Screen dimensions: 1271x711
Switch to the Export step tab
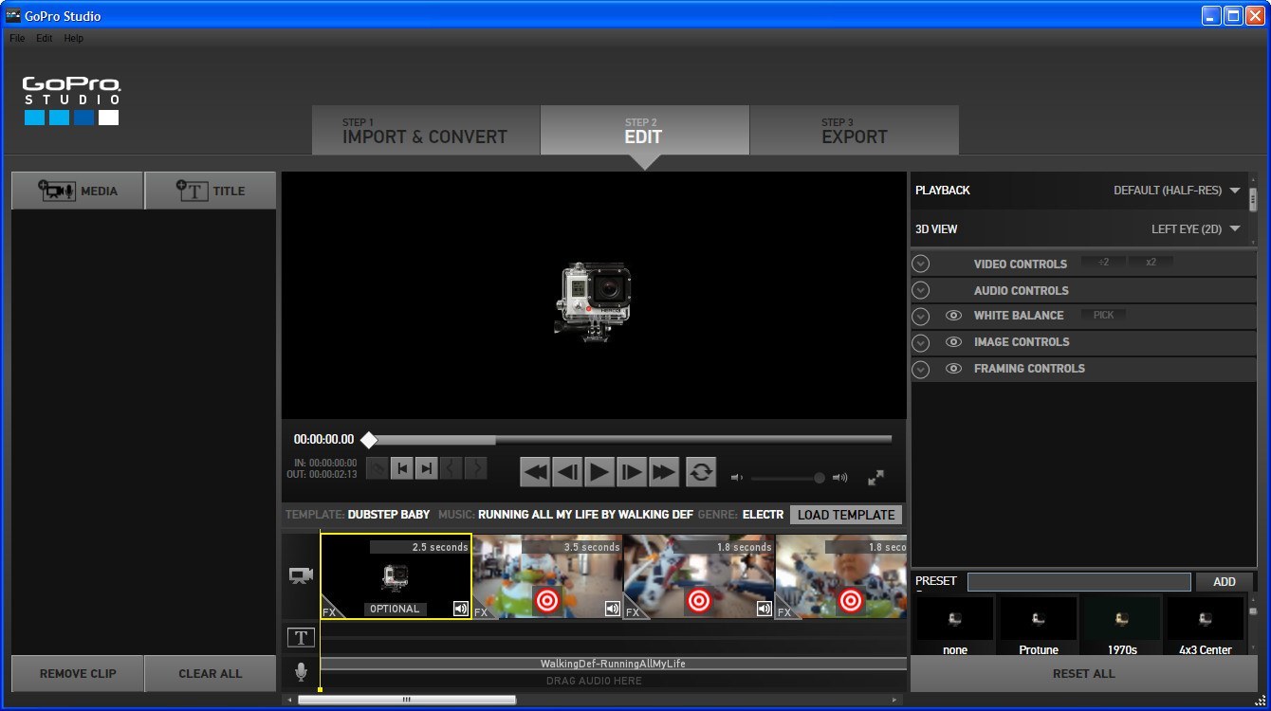pyautogui.click(x=854, y=131)
